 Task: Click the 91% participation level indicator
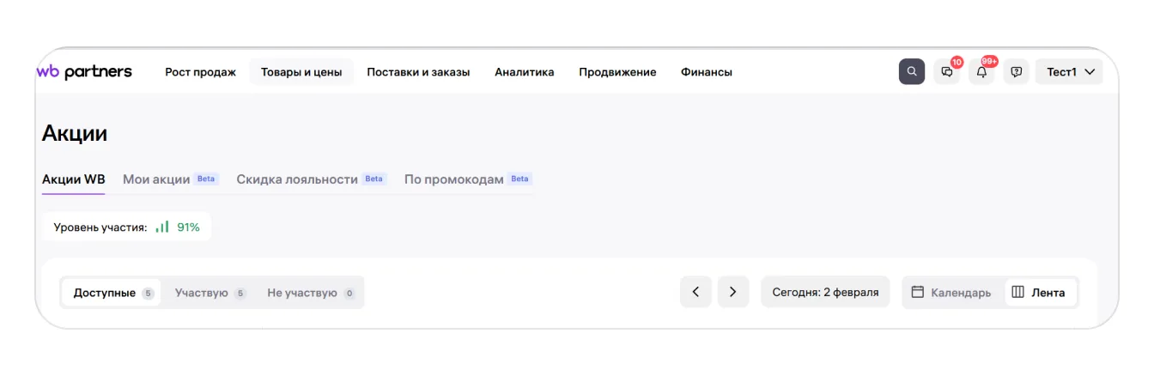(188, 227)
